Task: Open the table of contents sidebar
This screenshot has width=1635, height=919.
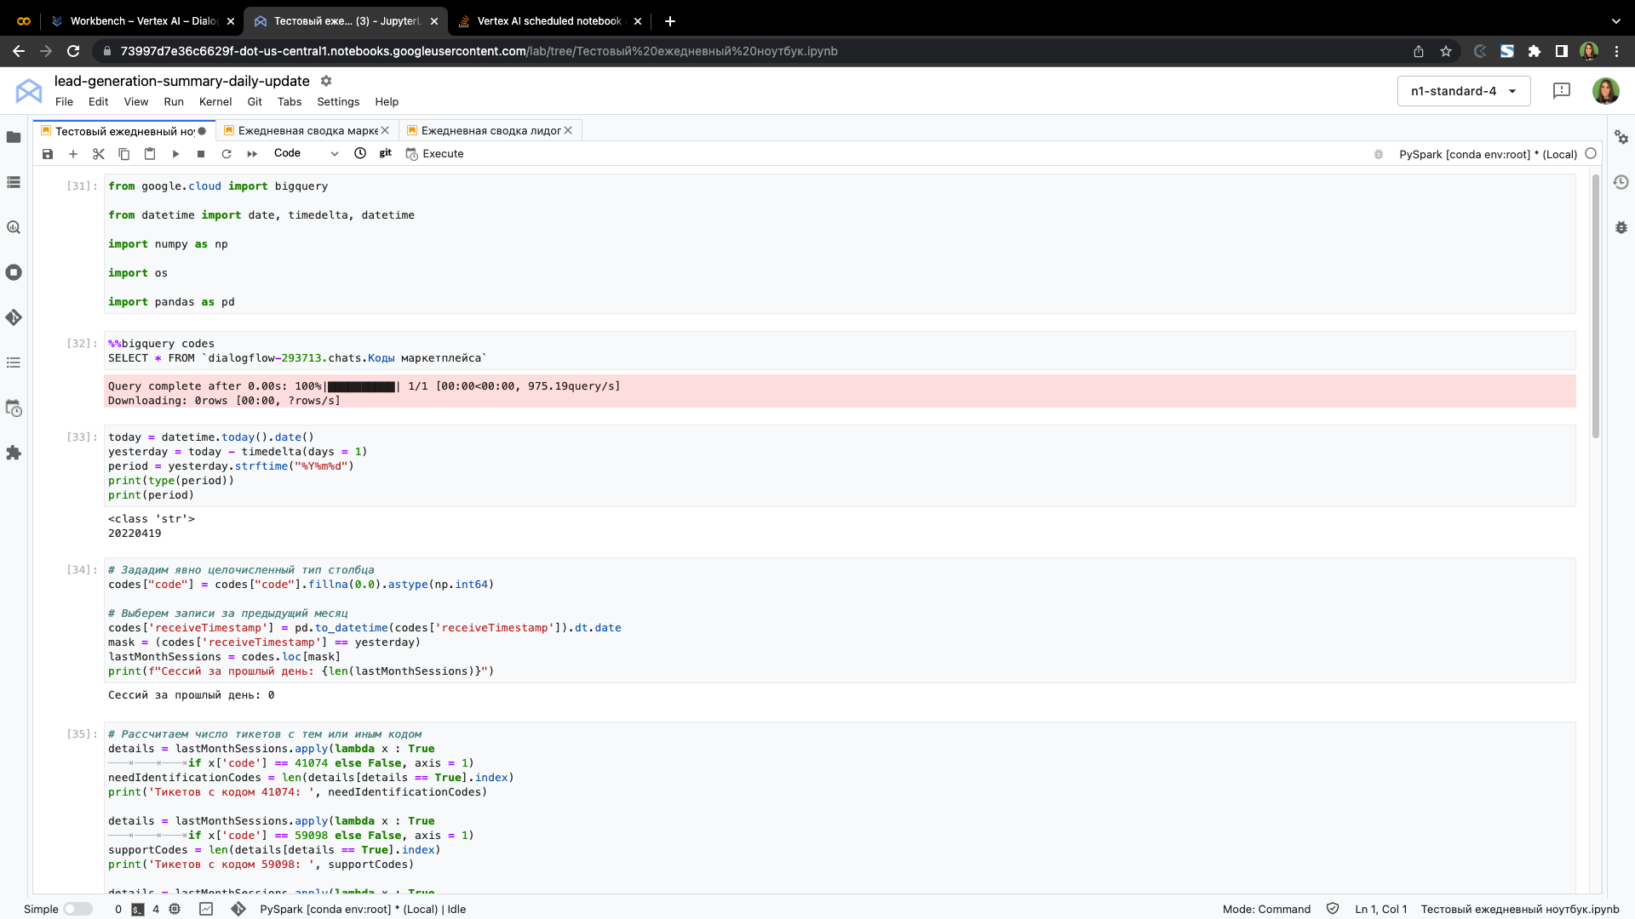Action: [14, 362]
